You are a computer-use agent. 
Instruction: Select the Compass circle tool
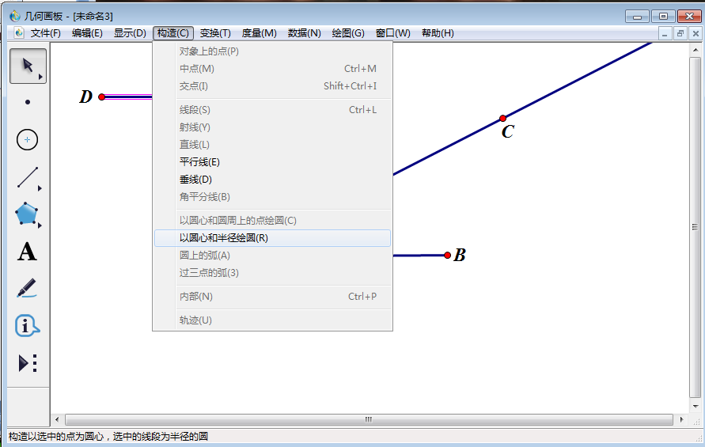[28, 140]
